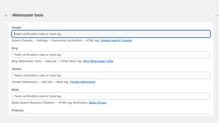Click the Yandex field label
The width and height of the screenshot is (219, 123).
coord(17,69)
